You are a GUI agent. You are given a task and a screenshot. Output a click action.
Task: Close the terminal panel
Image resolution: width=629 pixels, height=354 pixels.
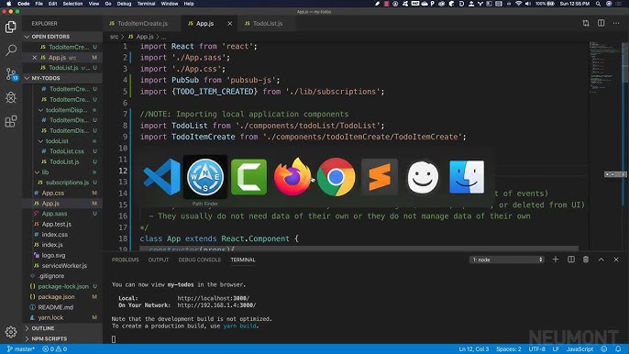[x=616, y=260]
